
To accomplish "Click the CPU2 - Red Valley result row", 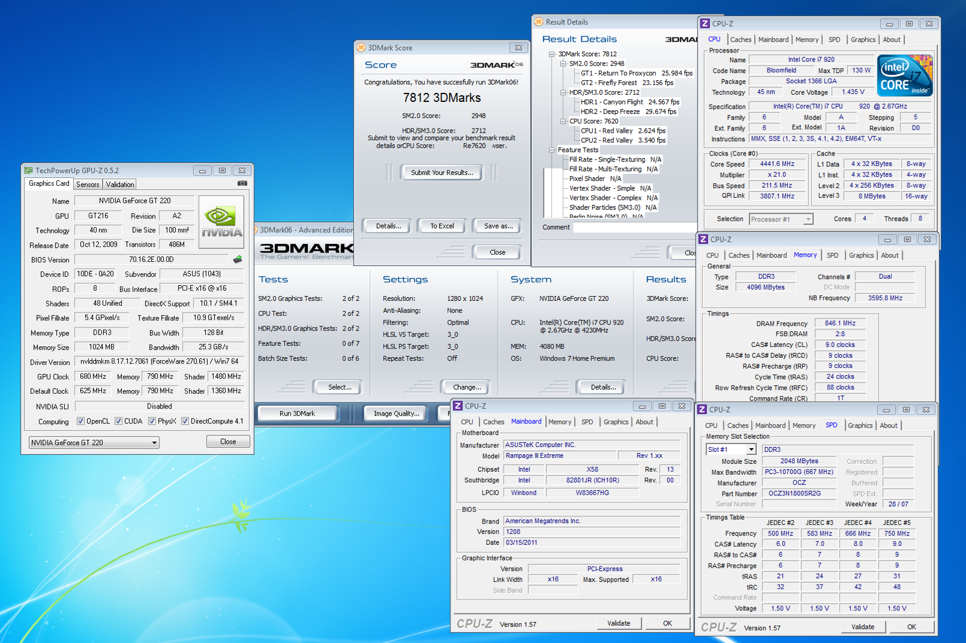I will (623, 141).
